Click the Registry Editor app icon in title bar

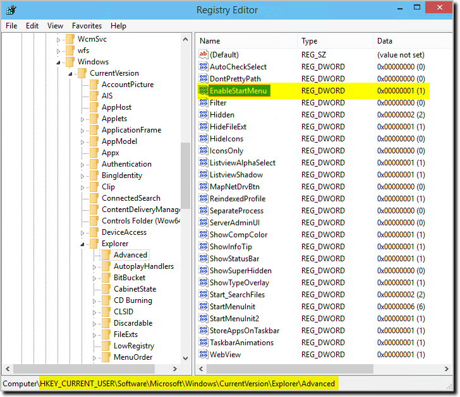pyautogui.click(x=11, y=10)
